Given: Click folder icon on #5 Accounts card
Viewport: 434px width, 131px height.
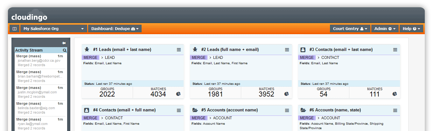Looking at the screenshot, I should tap(195, 110).
